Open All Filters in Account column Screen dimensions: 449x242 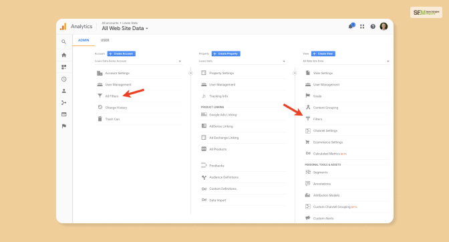(112, 96)
